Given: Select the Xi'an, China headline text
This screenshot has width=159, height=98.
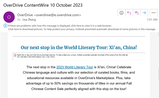Looking at the screenshot, I should point(79,47).
